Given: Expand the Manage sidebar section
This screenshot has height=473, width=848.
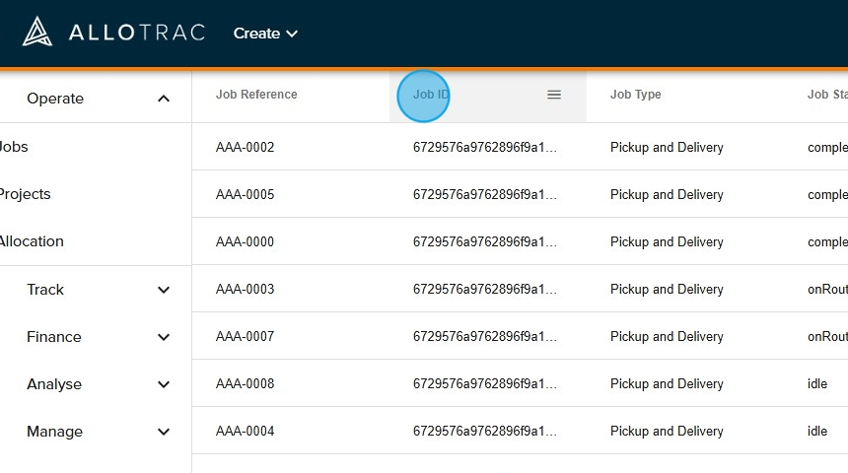Looking at the screenshot, I should point(164,432).
